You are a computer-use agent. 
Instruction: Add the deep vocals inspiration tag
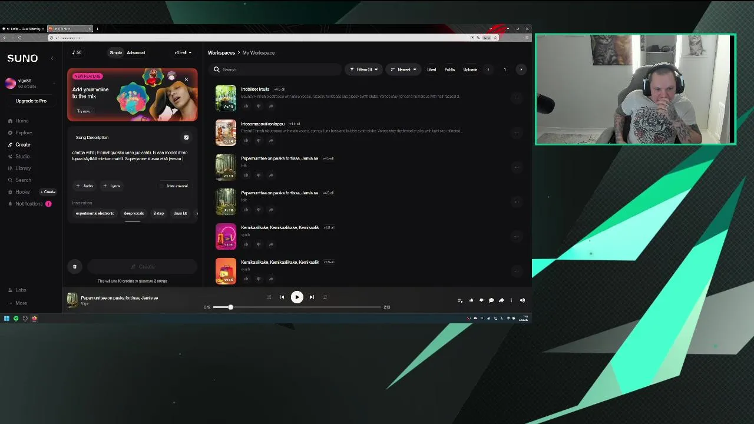134,213
